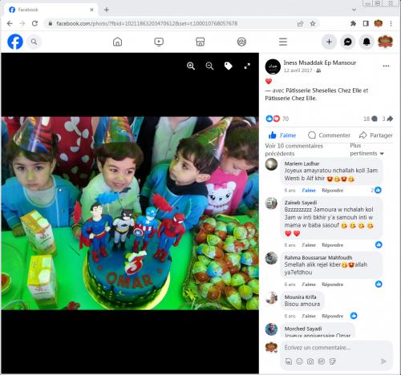Open Plus pertinents comment sort dropdown
This screenshot has height=375, width=401.
point(367,150)
